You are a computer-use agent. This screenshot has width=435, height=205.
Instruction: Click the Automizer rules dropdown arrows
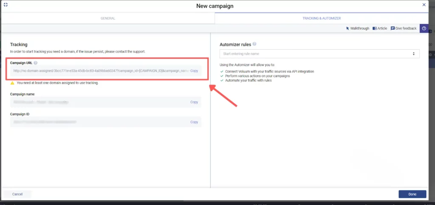(413, 54)
